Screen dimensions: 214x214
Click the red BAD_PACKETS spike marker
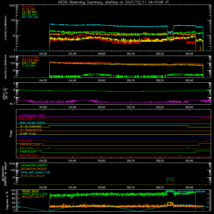click(x=179, y=155)
